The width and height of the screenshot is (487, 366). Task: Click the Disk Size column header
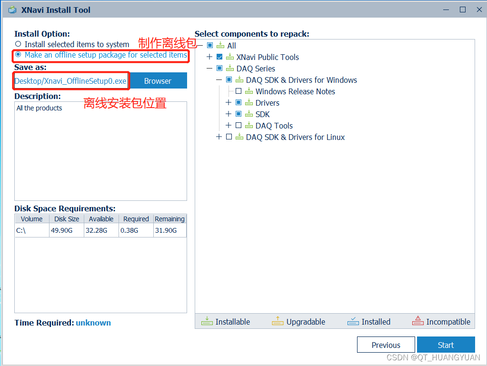click(x=67, y=219)
